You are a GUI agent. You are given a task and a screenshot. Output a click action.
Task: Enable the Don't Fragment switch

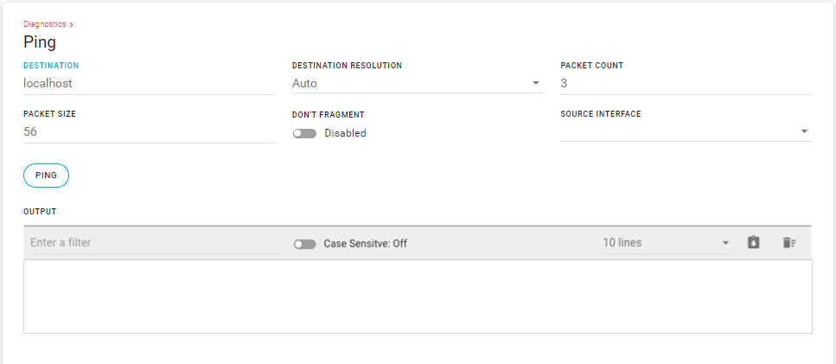point(304,133)
